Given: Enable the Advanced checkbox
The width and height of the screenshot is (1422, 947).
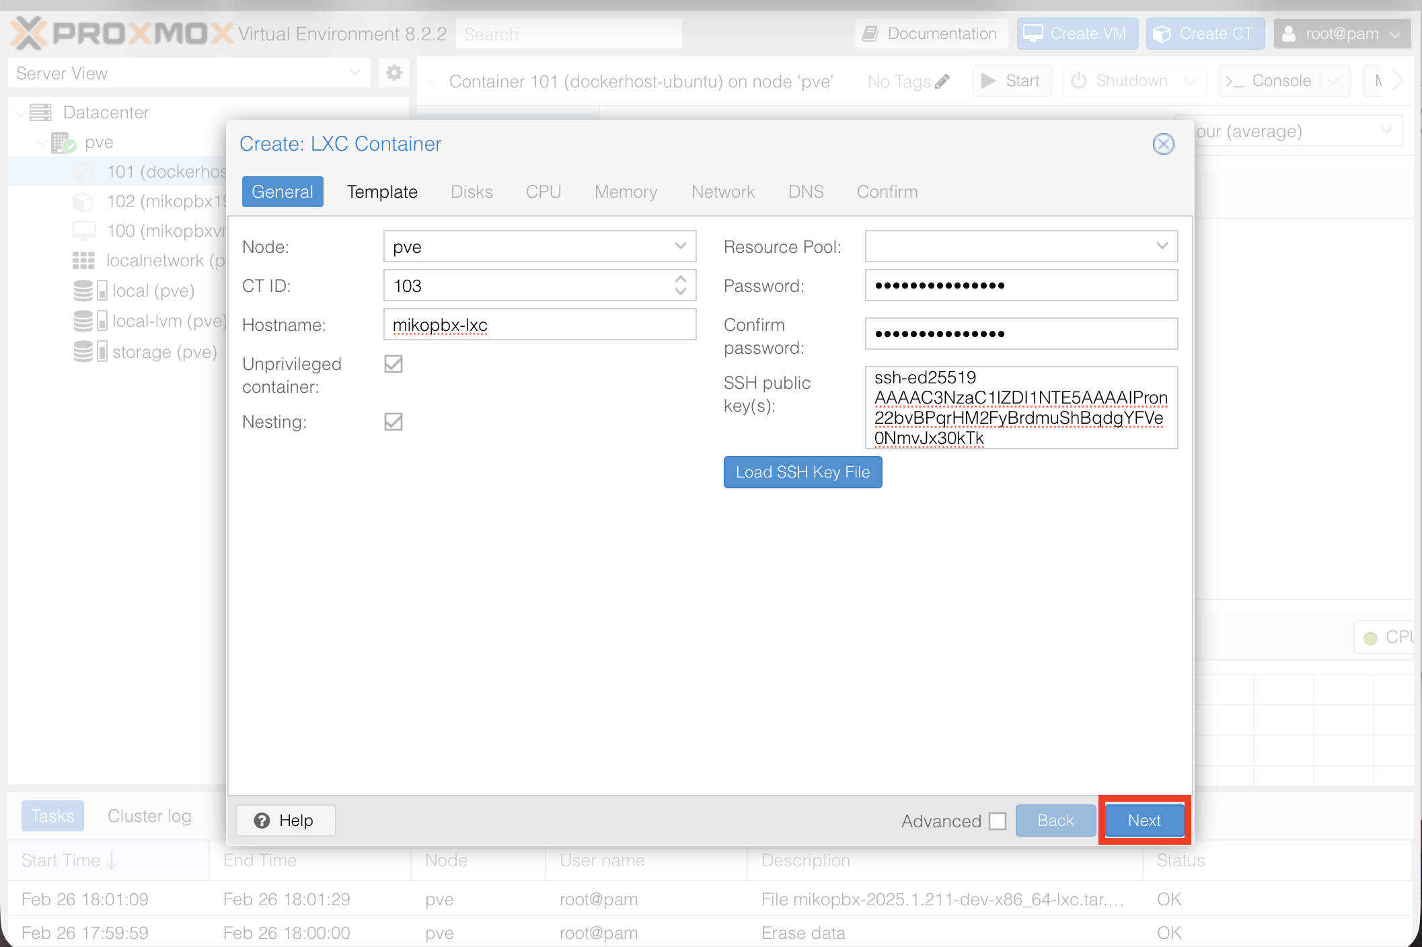Looking at the screenshot, I should [998, 821].
